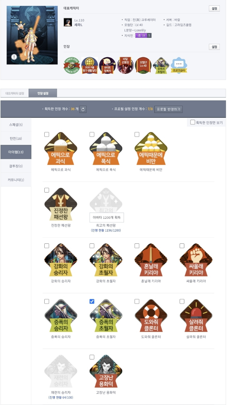The image size is (230, 405).
Task: Click the 강화의 승리자 badge image
Action: point(60,260)
